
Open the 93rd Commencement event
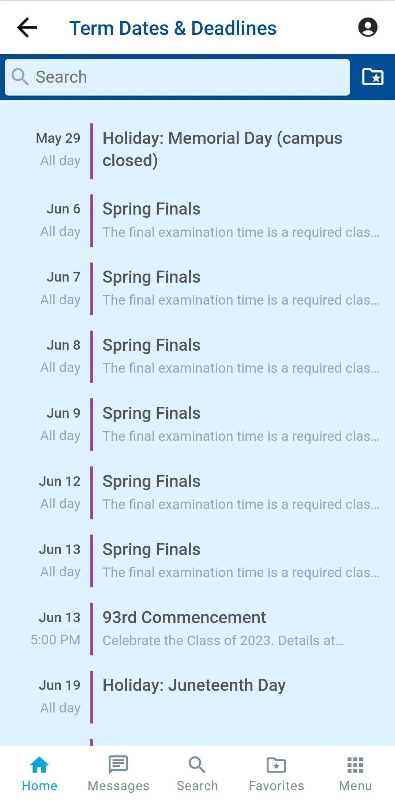(x=197, y=629)
